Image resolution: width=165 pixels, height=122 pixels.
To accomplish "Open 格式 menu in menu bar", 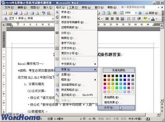I will 60,8.
